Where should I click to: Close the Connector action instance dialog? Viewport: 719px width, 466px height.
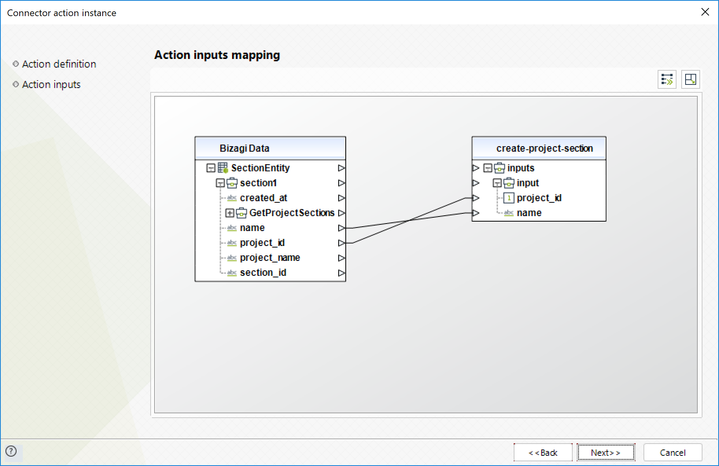coord(705,12)
